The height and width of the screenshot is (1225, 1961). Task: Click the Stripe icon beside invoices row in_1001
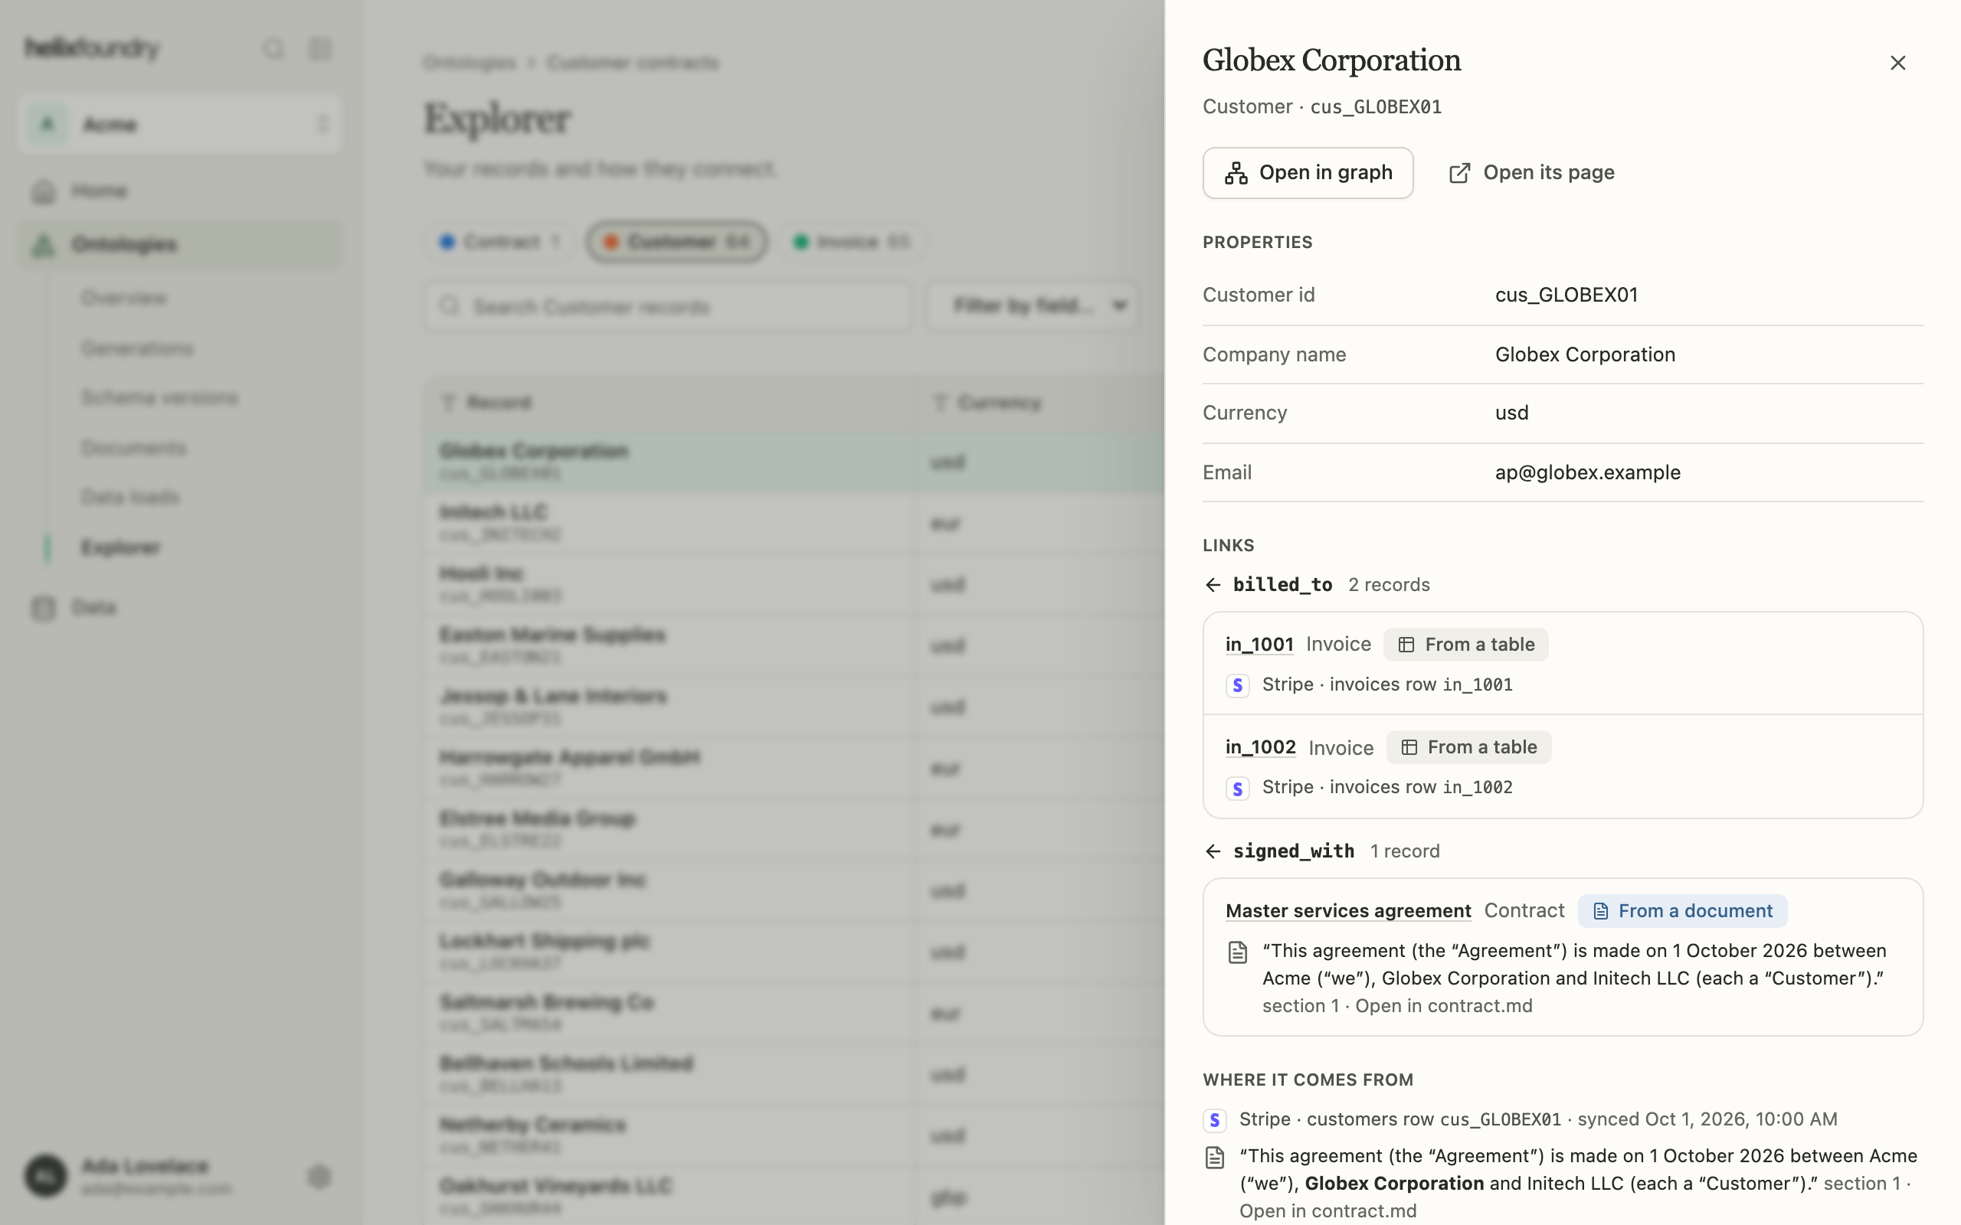(x=1236, y=685)
